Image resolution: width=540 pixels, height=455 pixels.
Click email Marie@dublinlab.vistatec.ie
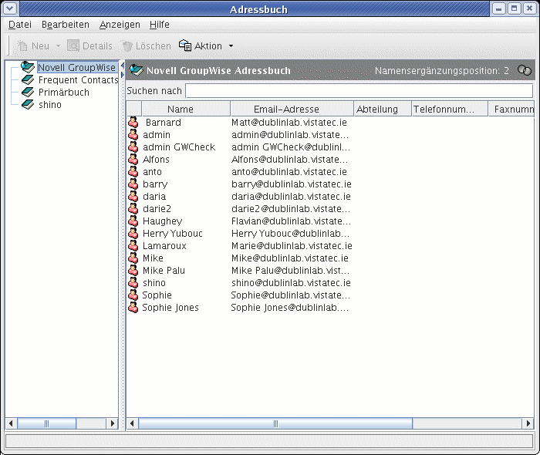pos(292,246)
